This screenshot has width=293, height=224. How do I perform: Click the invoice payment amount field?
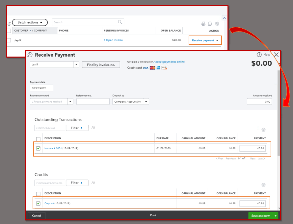click(x=253, y=148)
